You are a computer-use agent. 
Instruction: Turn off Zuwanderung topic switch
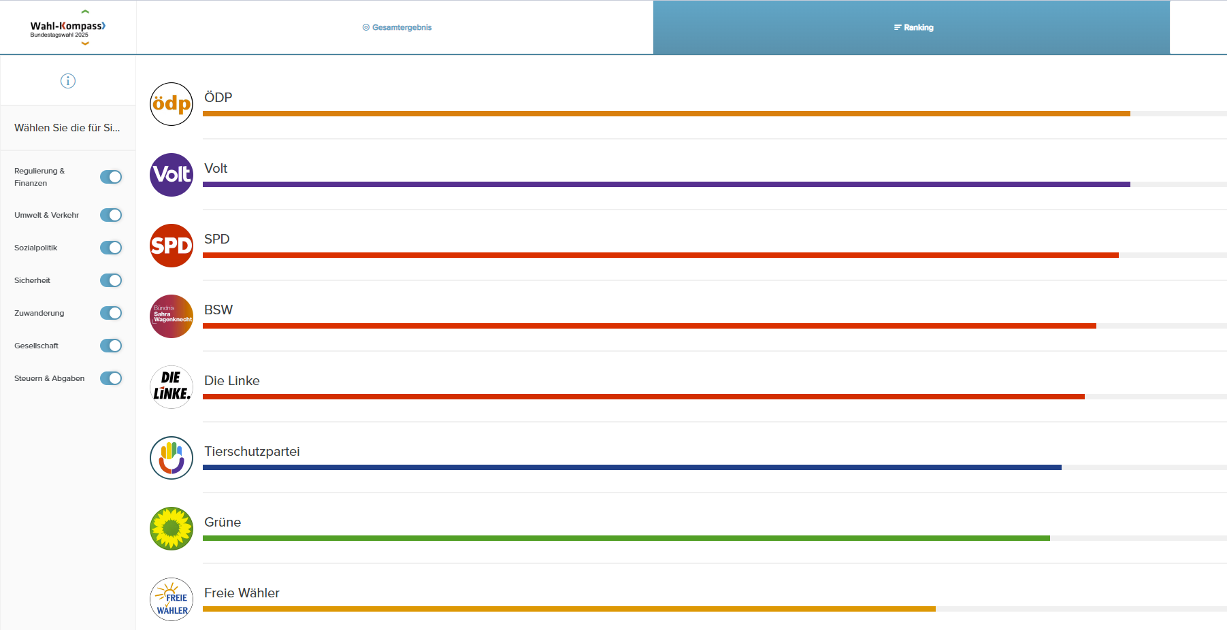pyautogui.click(x=111, y=313)
